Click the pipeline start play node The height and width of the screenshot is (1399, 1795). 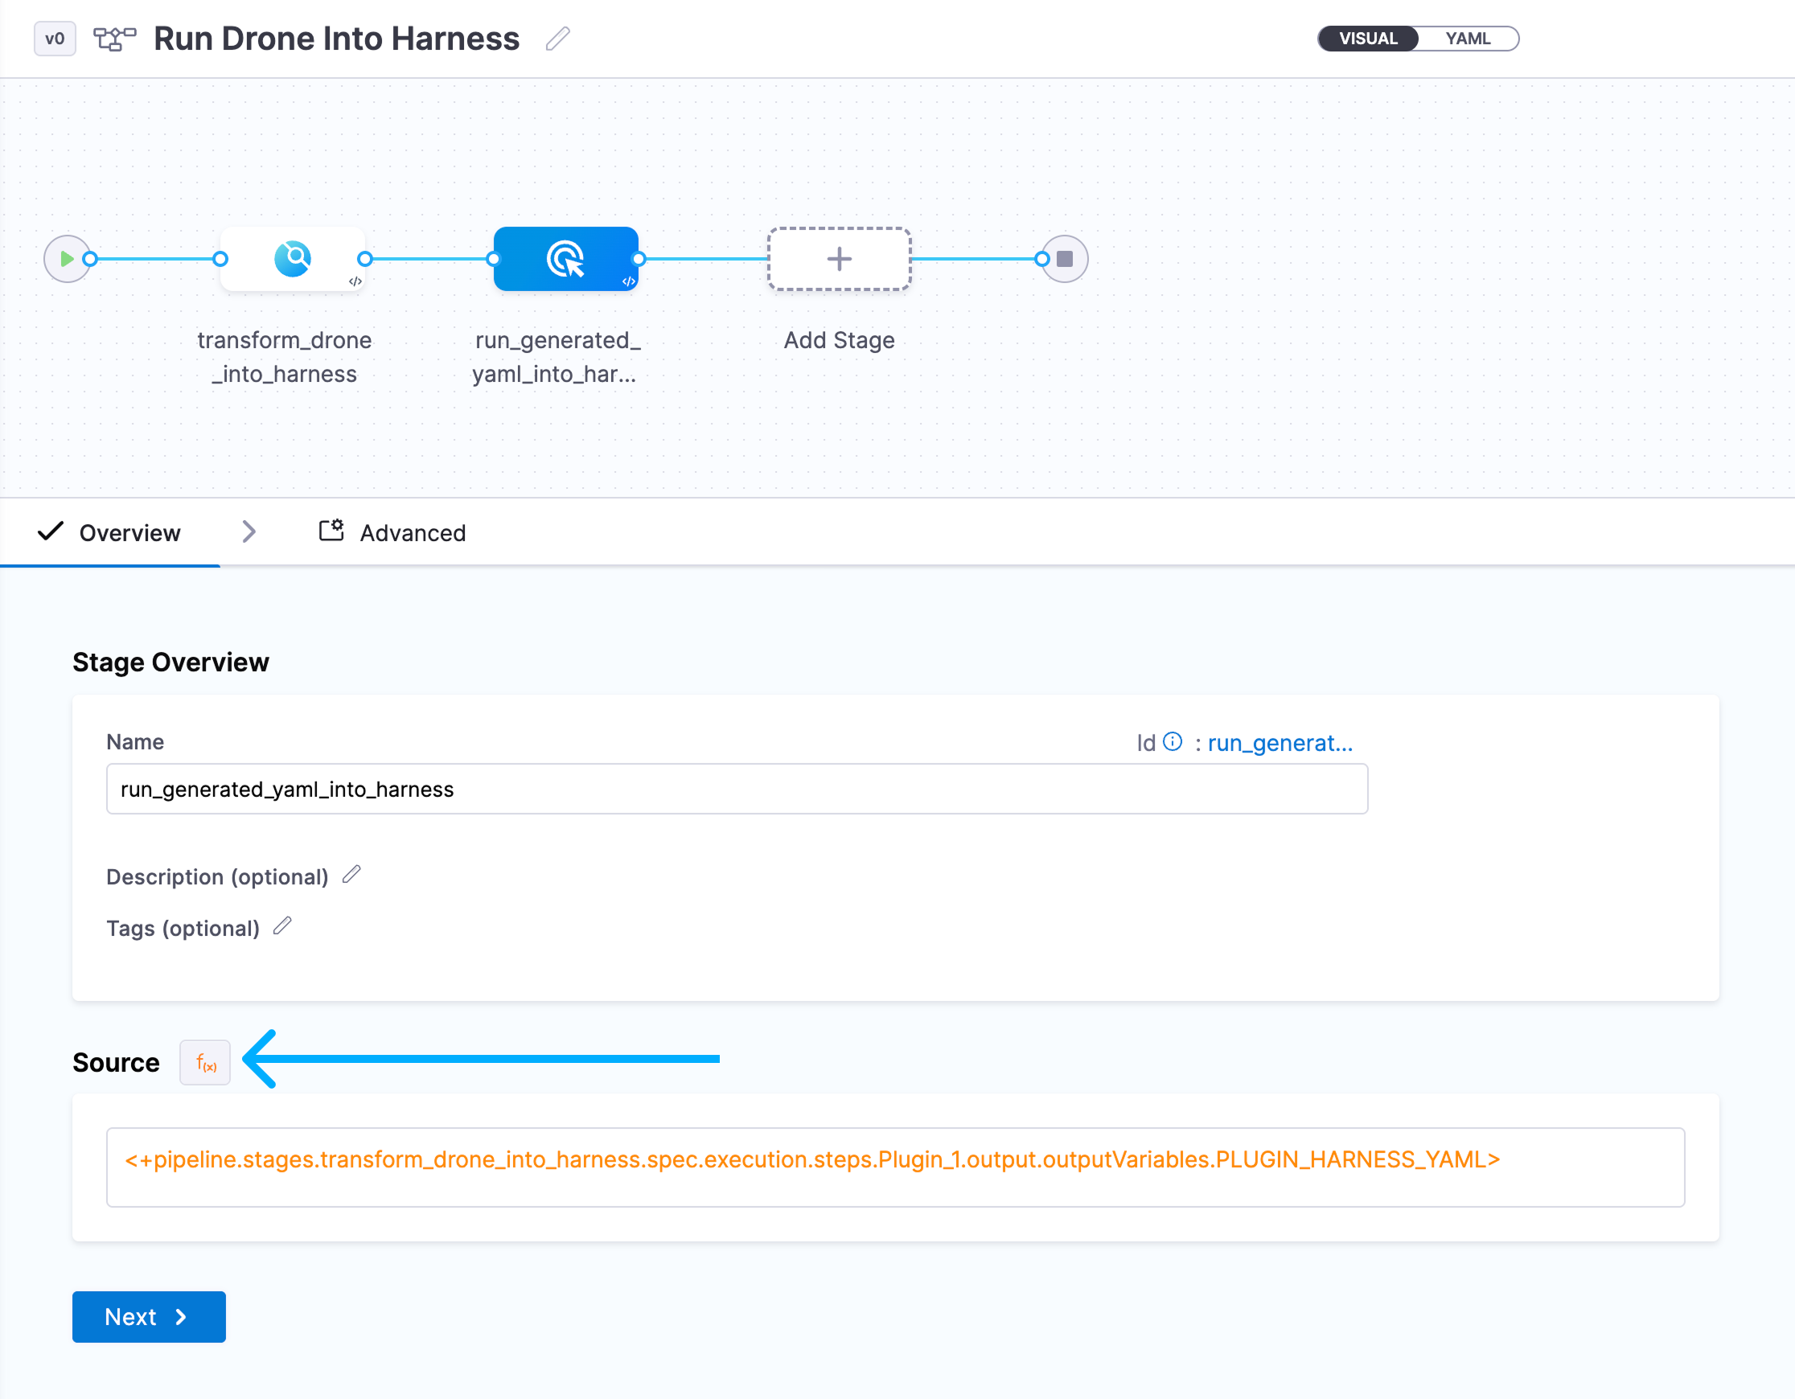67,259
